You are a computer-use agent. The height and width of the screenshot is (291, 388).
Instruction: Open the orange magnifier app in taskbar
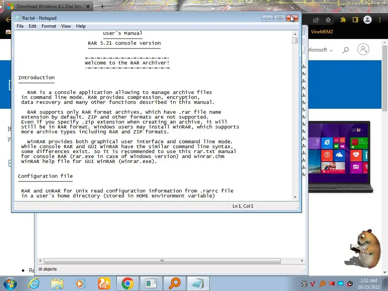pyautogui.click(x=174, y=283)
